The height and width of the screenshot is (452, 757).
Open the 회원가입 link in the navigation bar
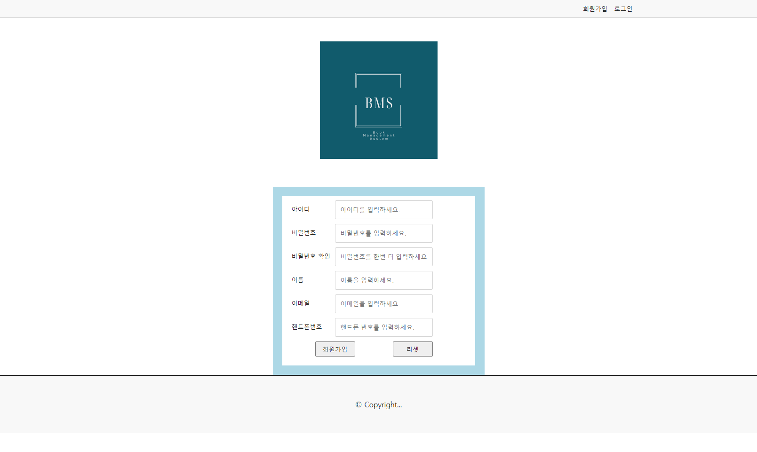coord(594,8)
